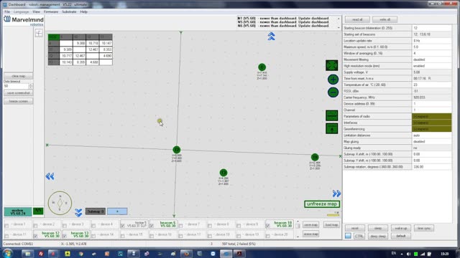Open File Explorer from the taskbar

(27, 254)
